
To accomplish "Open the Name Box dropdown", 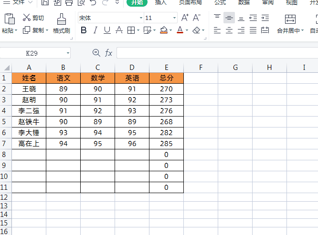I will coord(68,53).
